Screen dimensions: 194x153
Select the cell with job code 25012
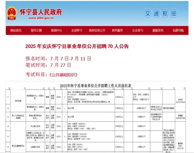coord(59,117)
